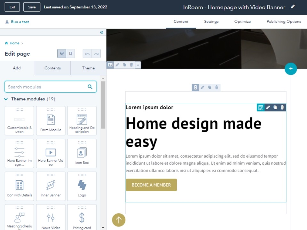307x230 pixels.
Task: Click the clone icon in the module toolbar
Action: [x=275, y=108]
